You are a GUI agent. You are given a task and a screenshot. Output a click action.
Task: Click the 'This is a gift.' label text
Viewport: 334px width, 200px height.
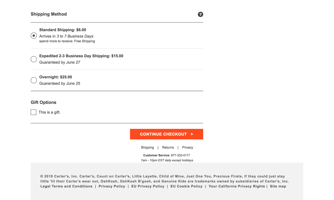[x=50, y=112]
